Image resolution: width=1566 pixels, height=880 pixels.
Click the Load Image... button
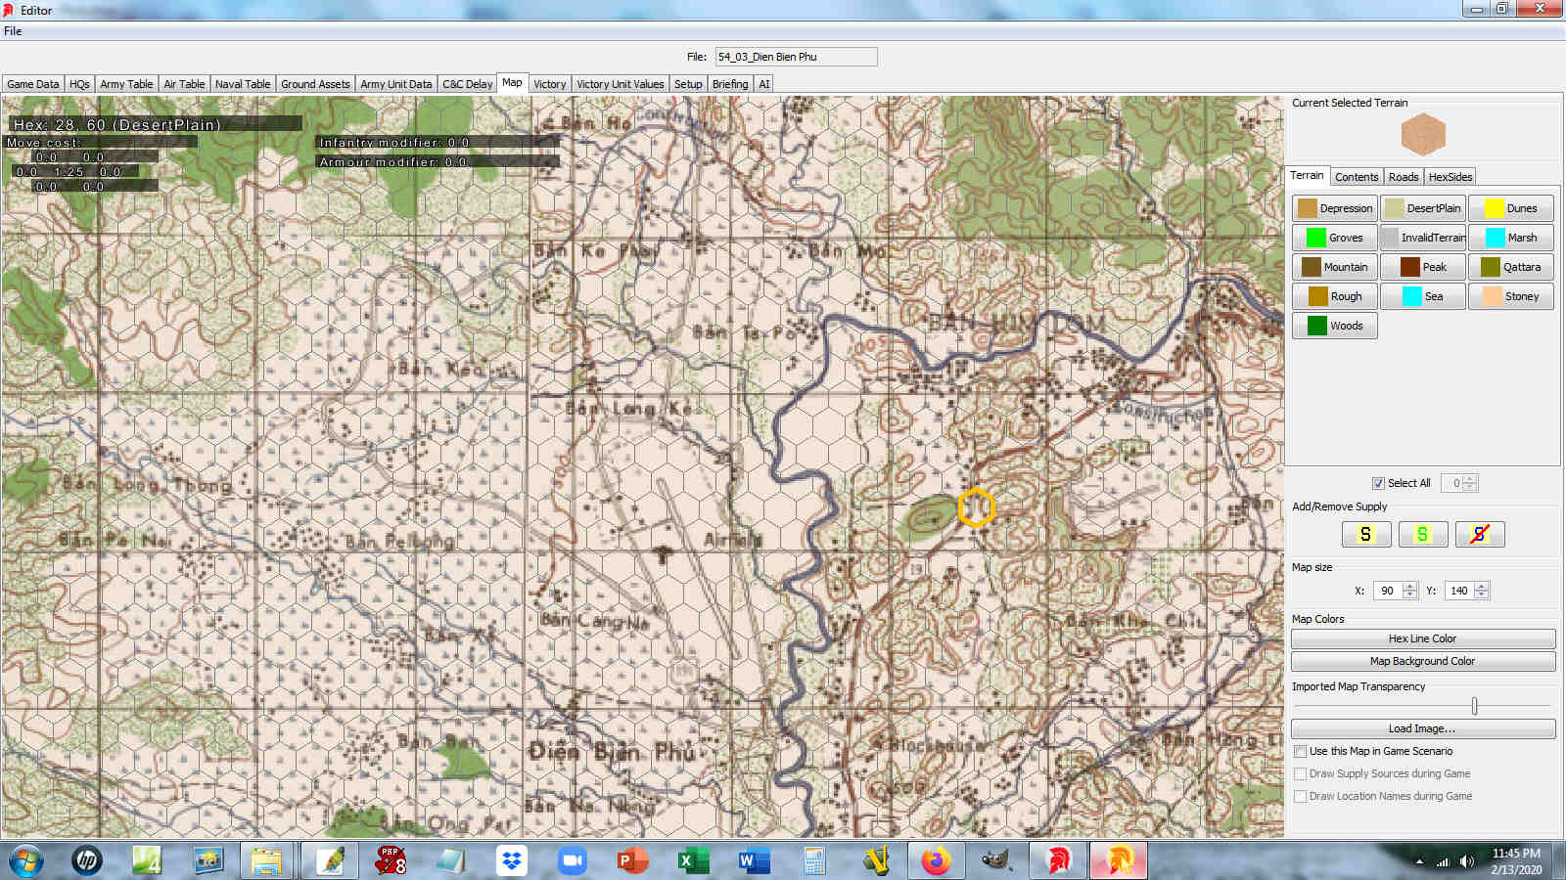pos(1423,728)
